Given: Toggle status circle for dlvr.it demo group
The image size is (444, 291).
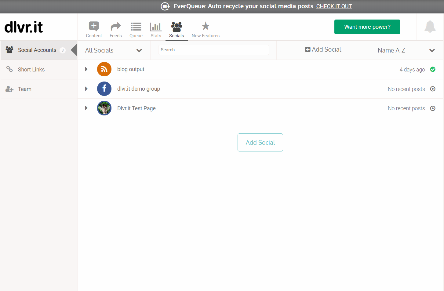Looking at the screenshot, I should pos(433,89).
